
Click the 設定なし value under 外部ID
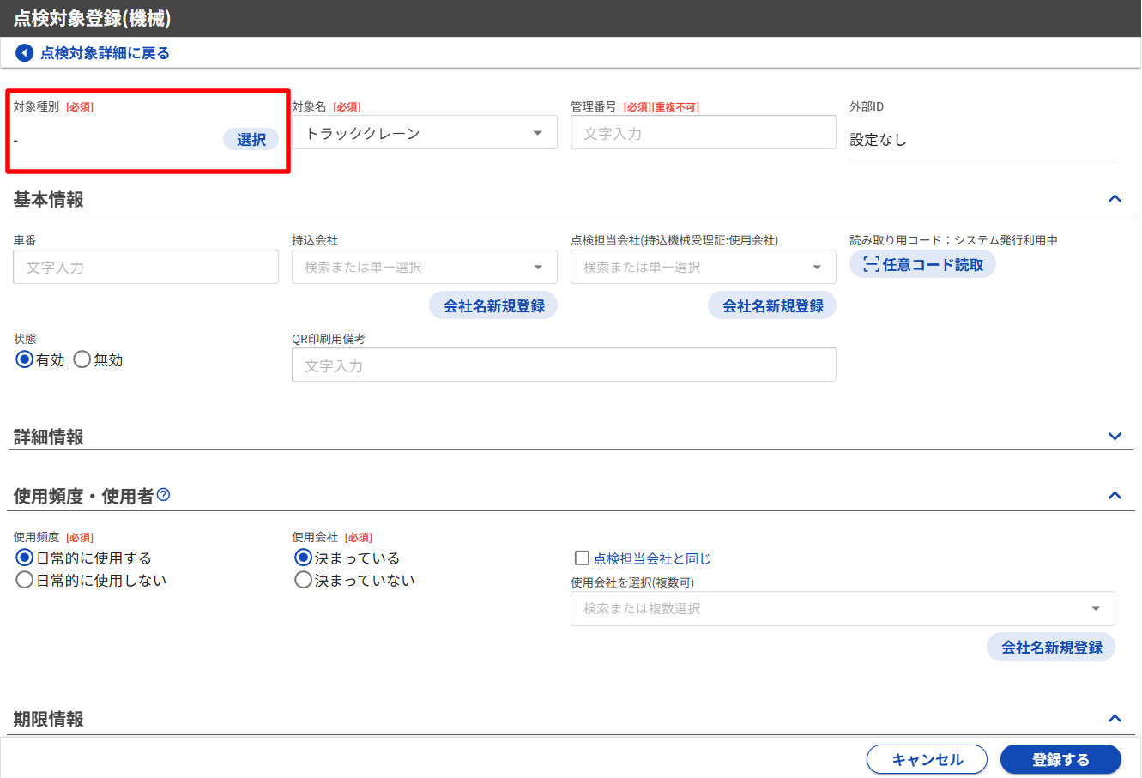tap(878, 140)
